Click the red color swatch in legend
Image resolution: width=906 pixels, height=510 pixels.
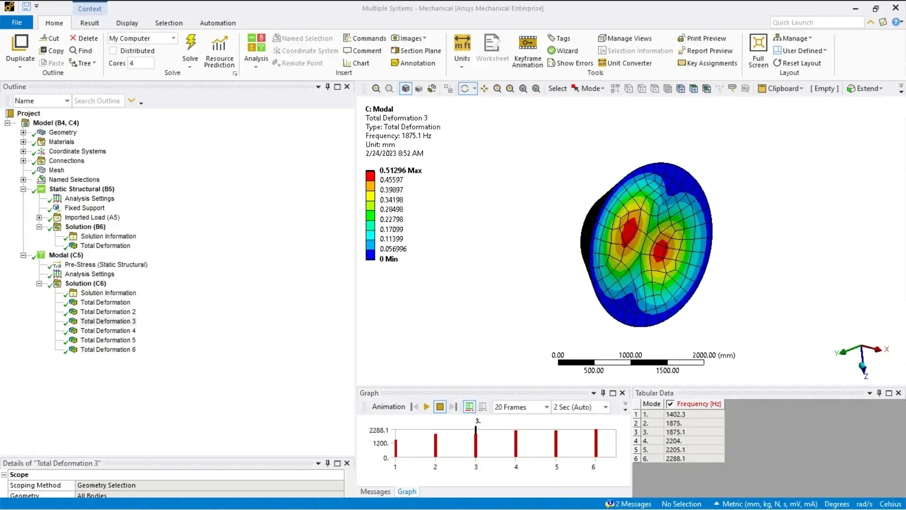[x=370, y=176]
